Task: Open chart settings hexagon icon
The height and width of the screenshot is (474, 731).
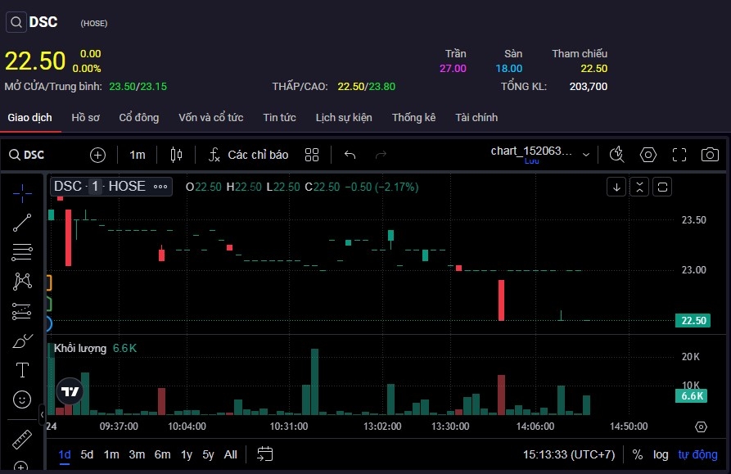Action: point(648,155)
